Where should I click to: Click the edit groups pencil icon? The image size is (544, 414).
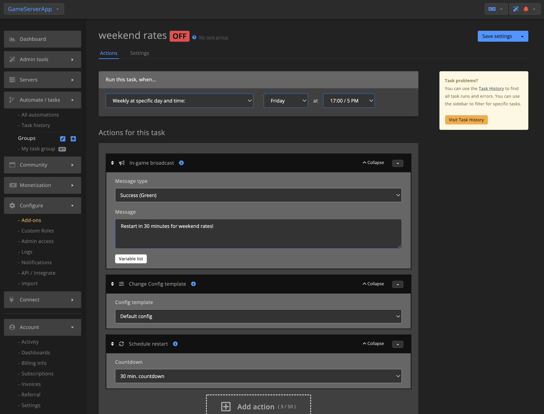coord(63,138)
